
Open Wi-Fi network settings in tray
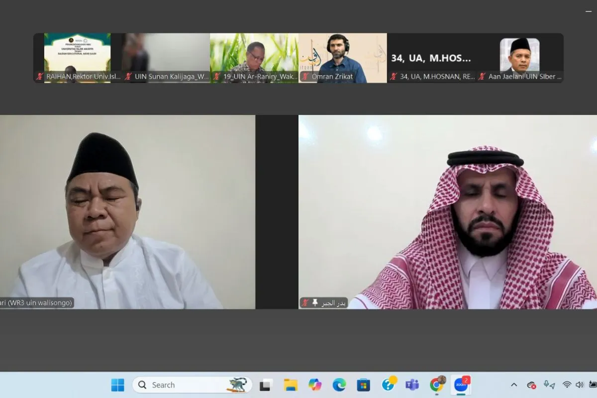coord(567,385)
